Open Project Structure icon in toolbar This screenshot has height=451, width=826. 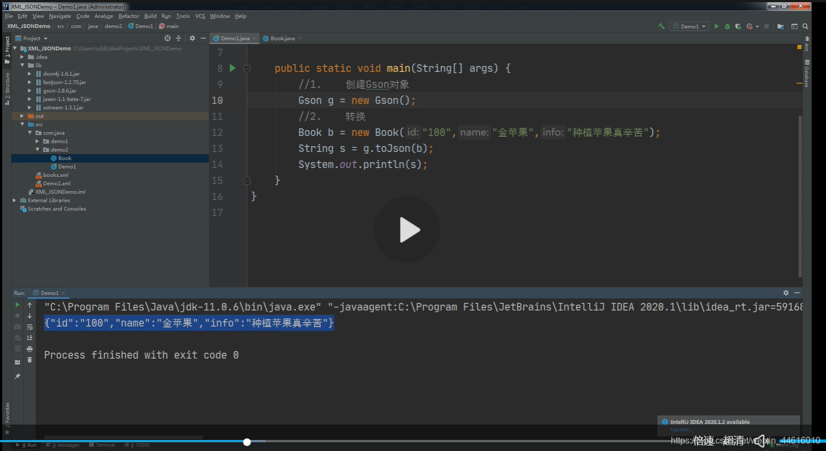point(780,26)
